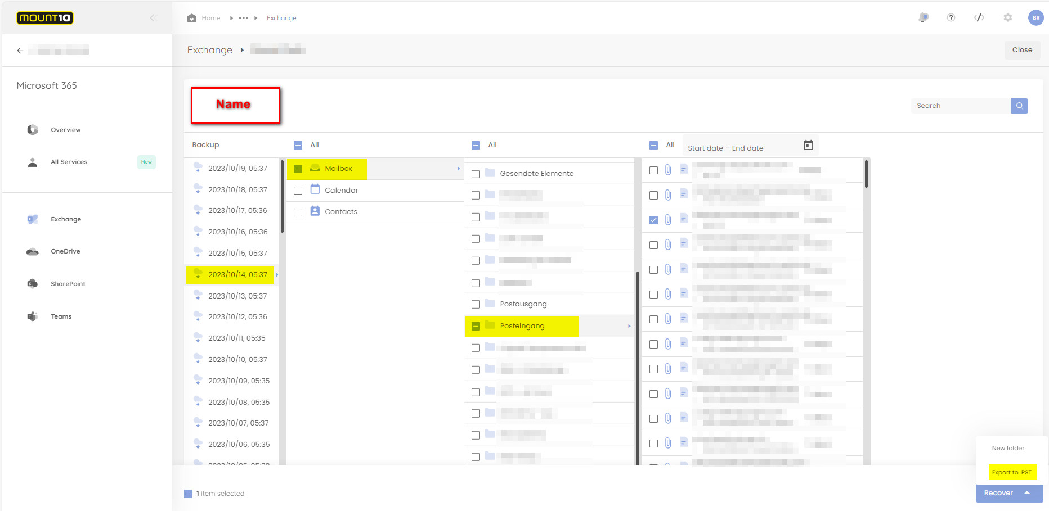Click the notification bell icon
Viewport: 1049px width, 511px height.
click(x=924, y=18)
